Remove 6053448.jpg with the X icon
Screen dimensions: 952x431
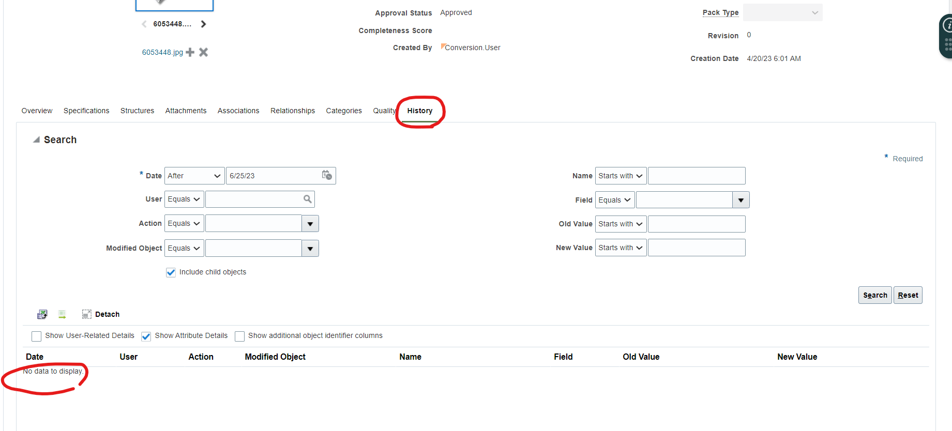coord(204,52)
